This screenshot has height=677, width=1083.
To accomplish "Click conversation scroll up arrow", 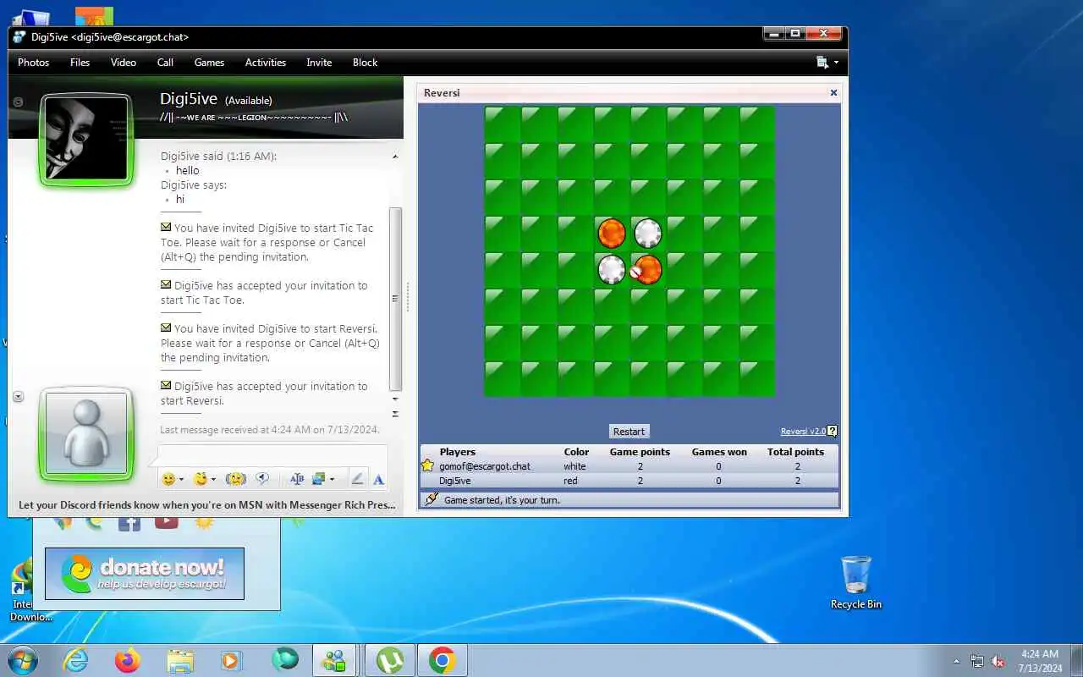I will (x=395, y=157).
